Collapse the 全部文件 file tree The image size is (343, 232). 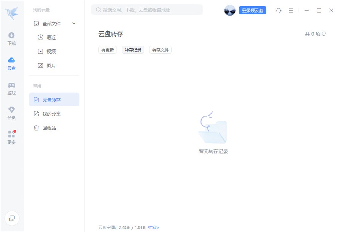click(74, 23)
